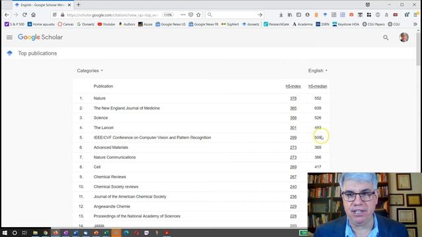The height and width of the screenshot is (237, 422).
Task: Click the Nature publication name
Action: [x=100, y=98]
